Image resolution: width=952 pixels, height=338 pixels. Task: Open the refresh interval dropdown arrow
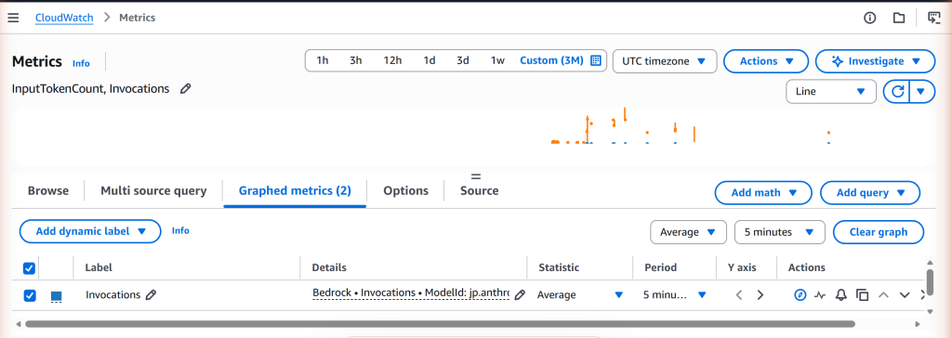click(921, 92)
